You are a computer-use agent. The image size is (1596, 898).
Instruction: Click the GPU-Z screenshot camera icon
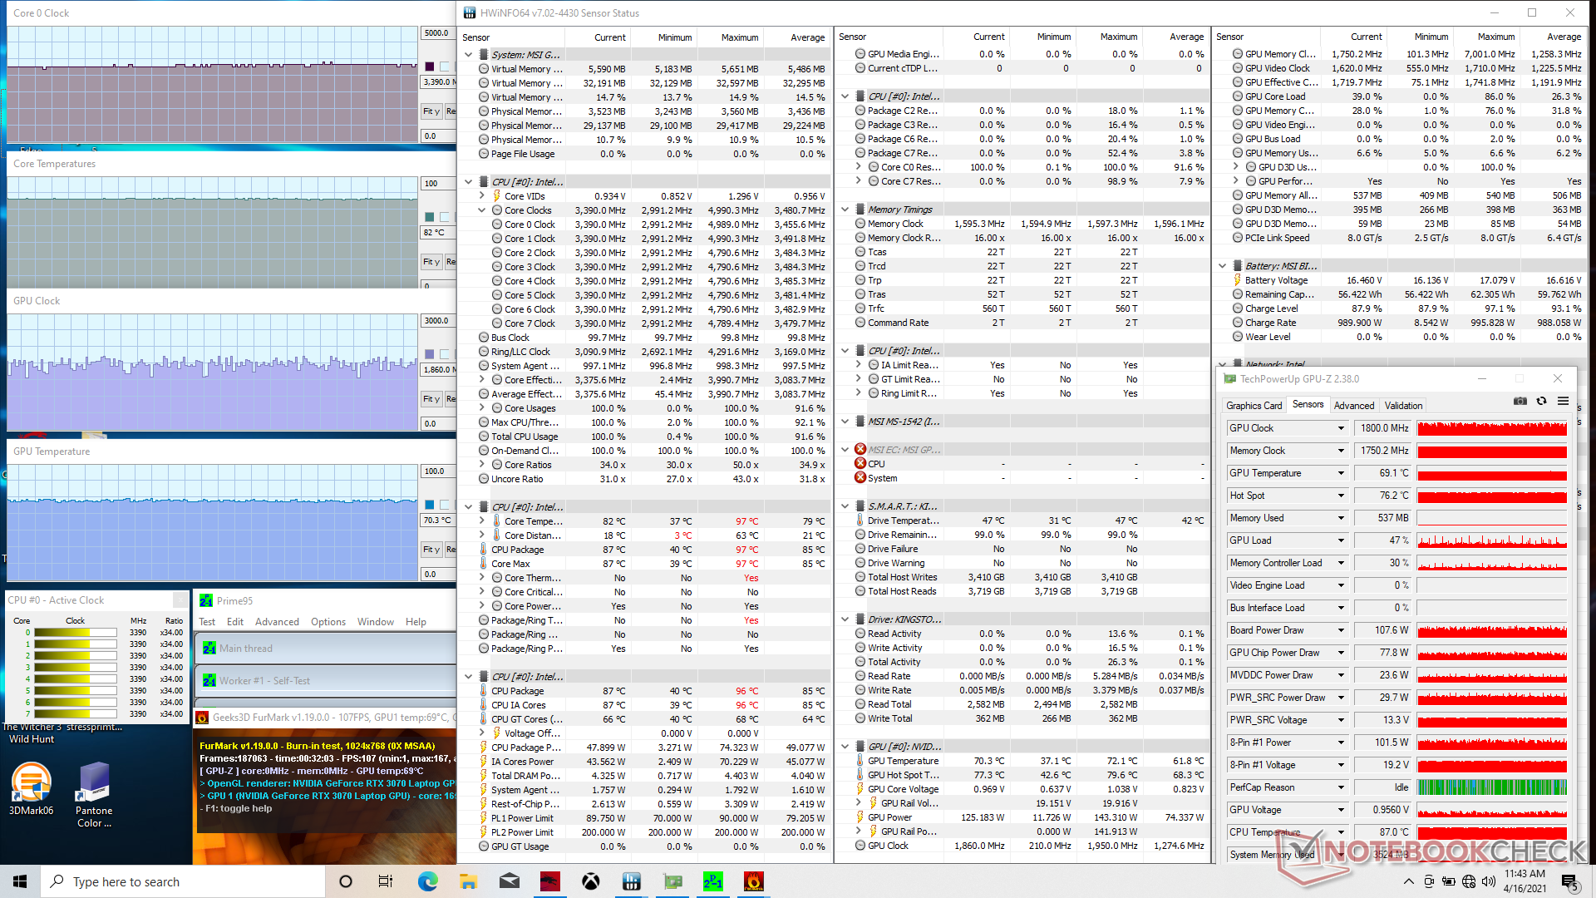click(x=1520, y=401)
